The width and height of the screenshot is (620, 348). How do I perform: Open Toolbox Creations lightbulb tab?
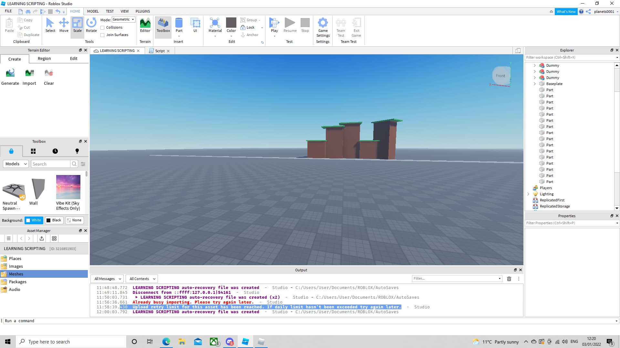point(77,151)
